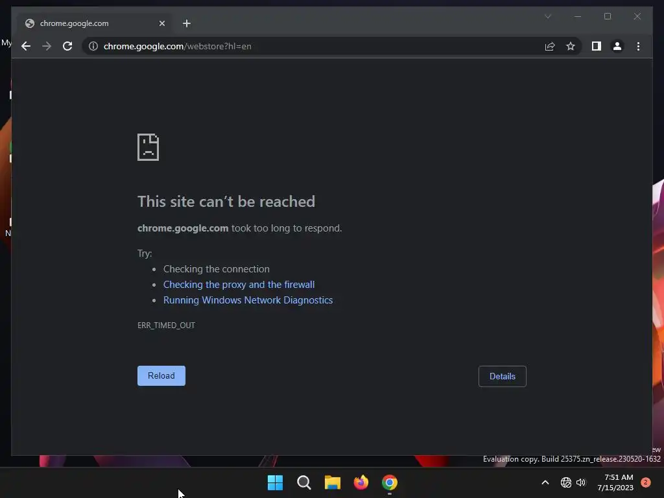Viewport: 664px width, 498px height.
Task: Open a new tab with plus button
Action: click(186, 23)
